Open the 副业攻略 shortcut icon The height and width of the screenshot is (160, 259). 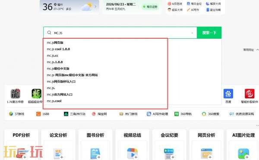tap(208, 10)
